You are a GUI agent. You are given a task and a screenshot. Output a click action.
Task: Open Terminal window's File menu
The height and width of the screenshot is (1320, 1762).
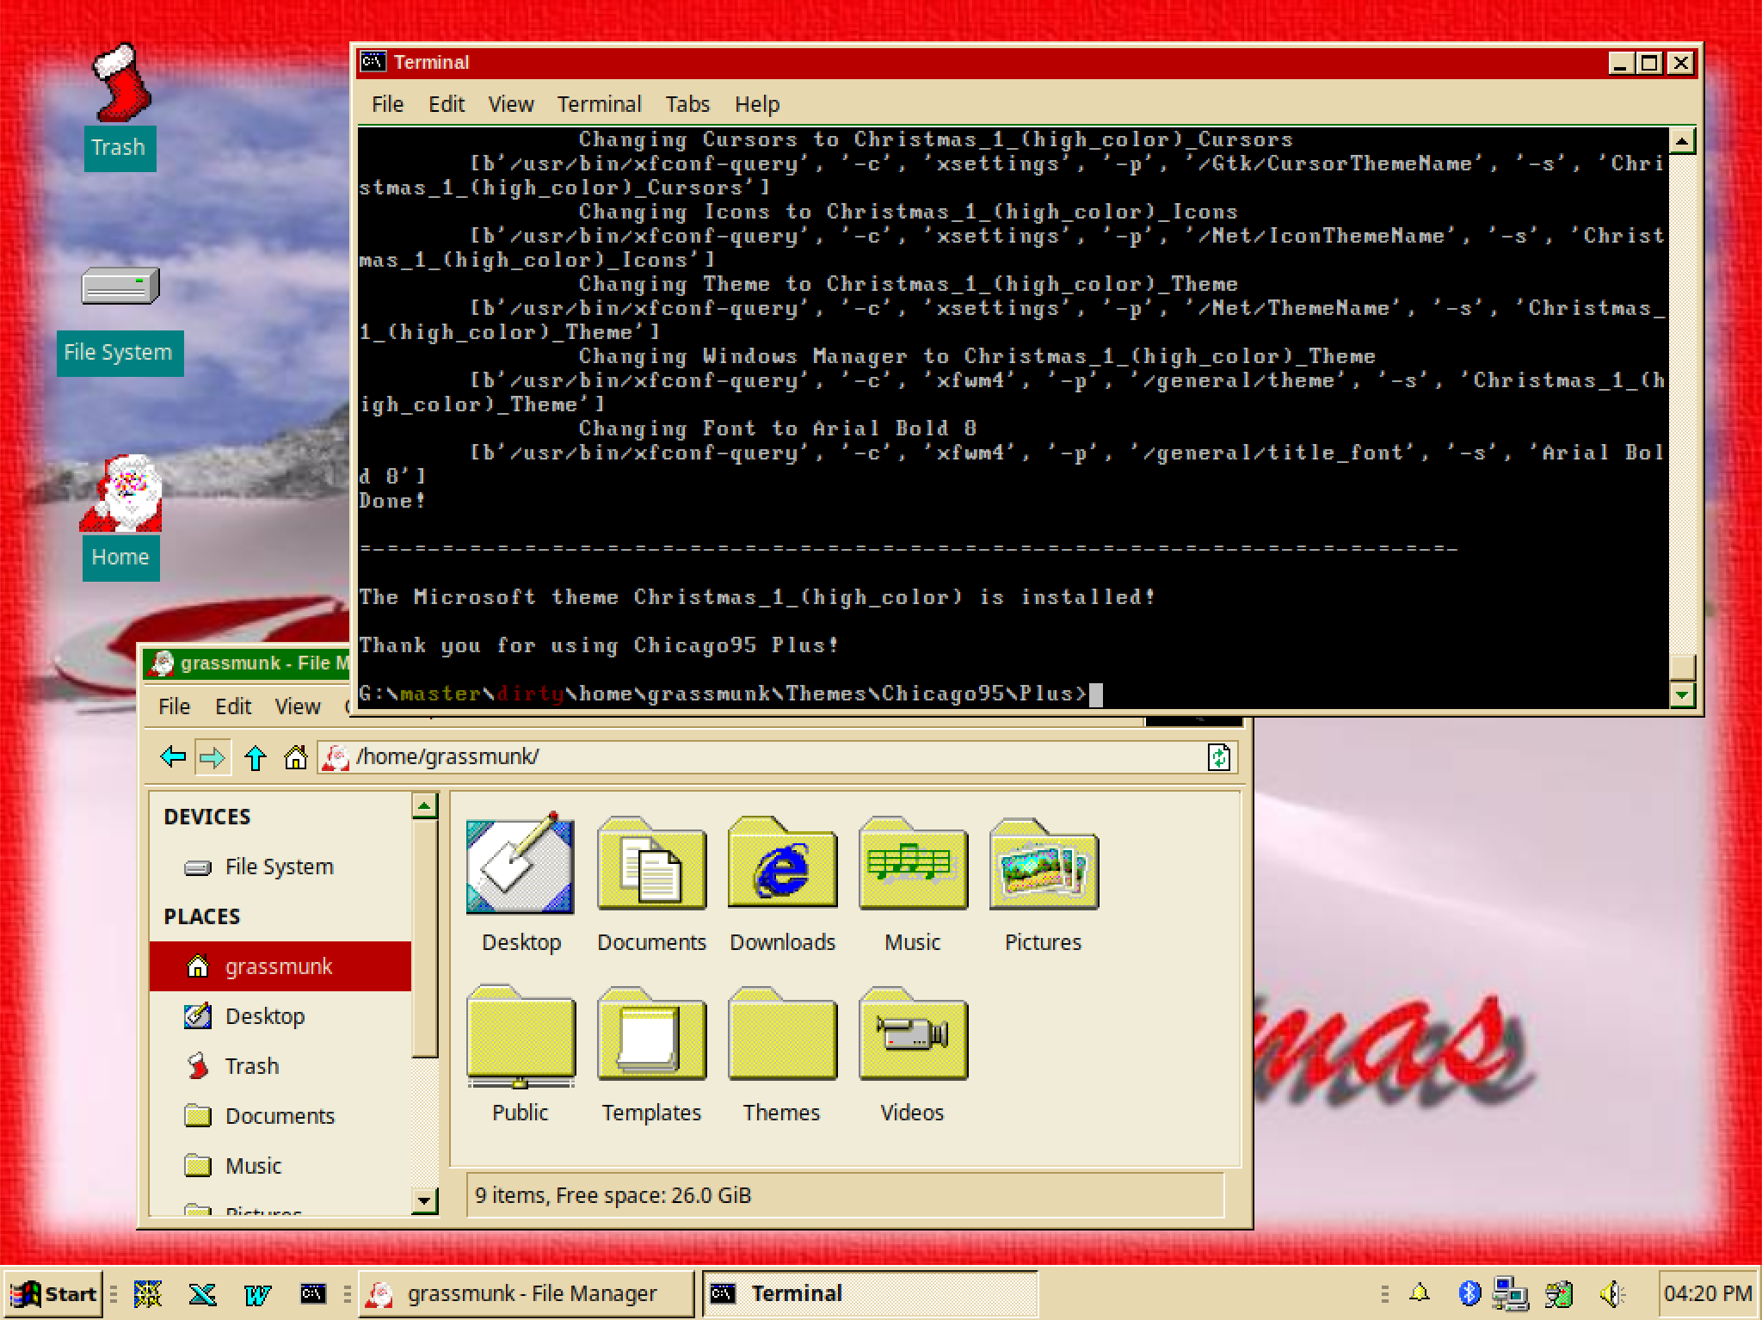387,104
